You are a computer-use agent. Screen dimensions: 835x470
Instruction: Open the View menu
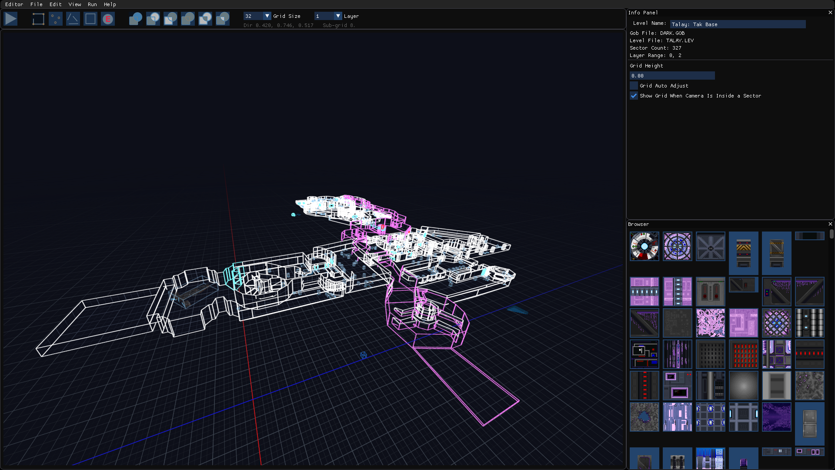[x=75, y=4]
